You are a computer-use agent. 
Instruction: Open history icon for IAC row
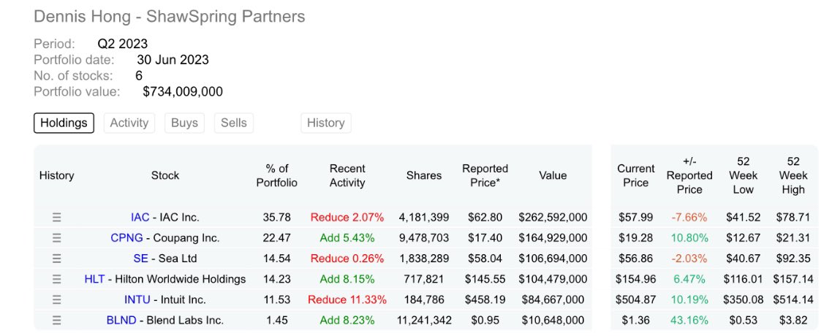(57, 218)
